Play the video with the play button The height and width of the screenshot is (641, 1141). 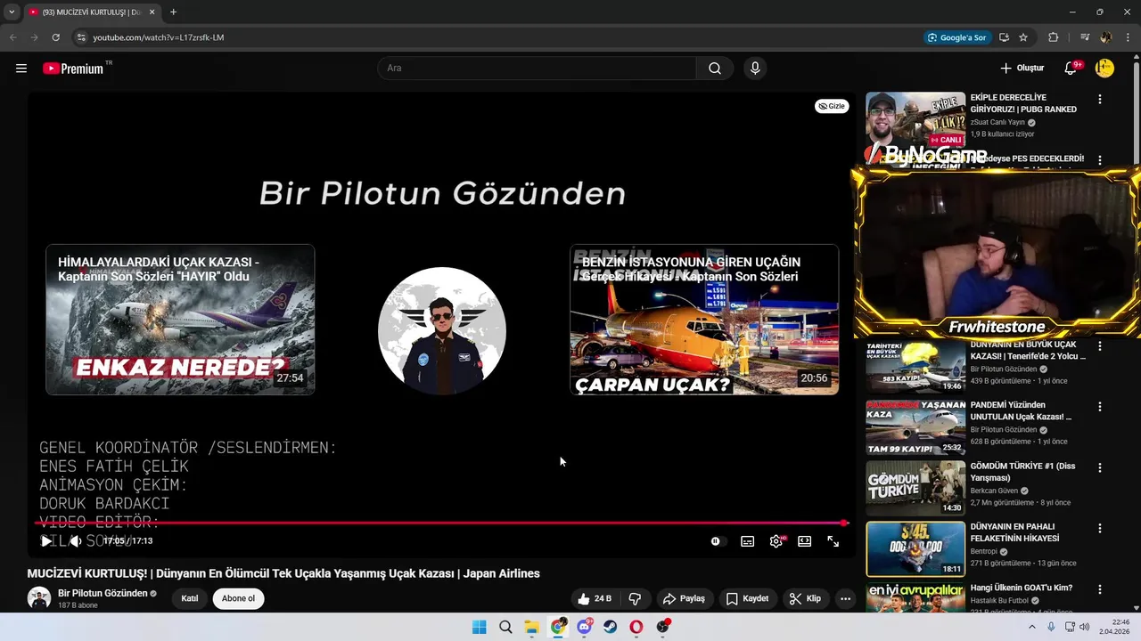[x=46, y=541]
